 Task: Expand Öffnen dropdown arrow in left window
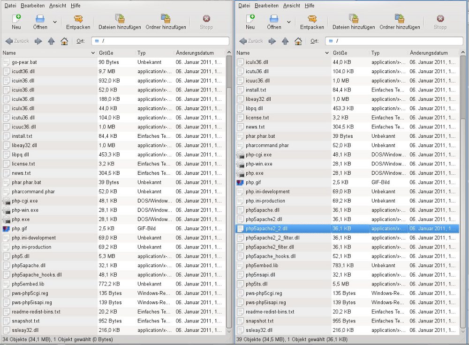click(x=55, y=22)
